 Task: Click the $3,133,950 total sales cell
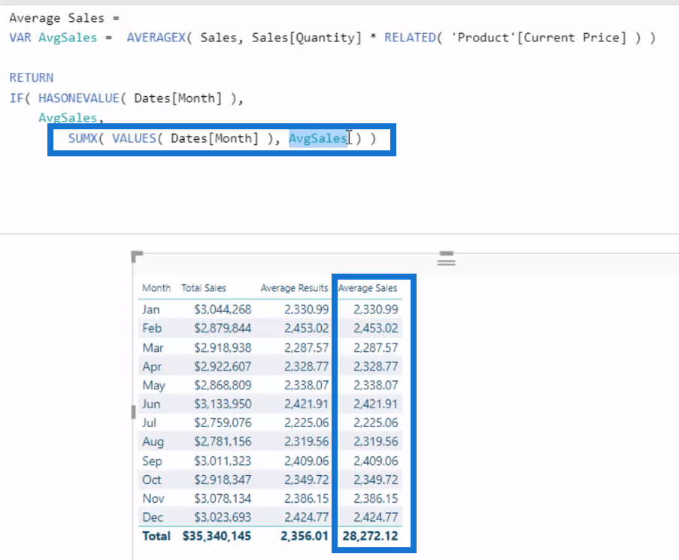pyautogui.click(x=223, y=404)
